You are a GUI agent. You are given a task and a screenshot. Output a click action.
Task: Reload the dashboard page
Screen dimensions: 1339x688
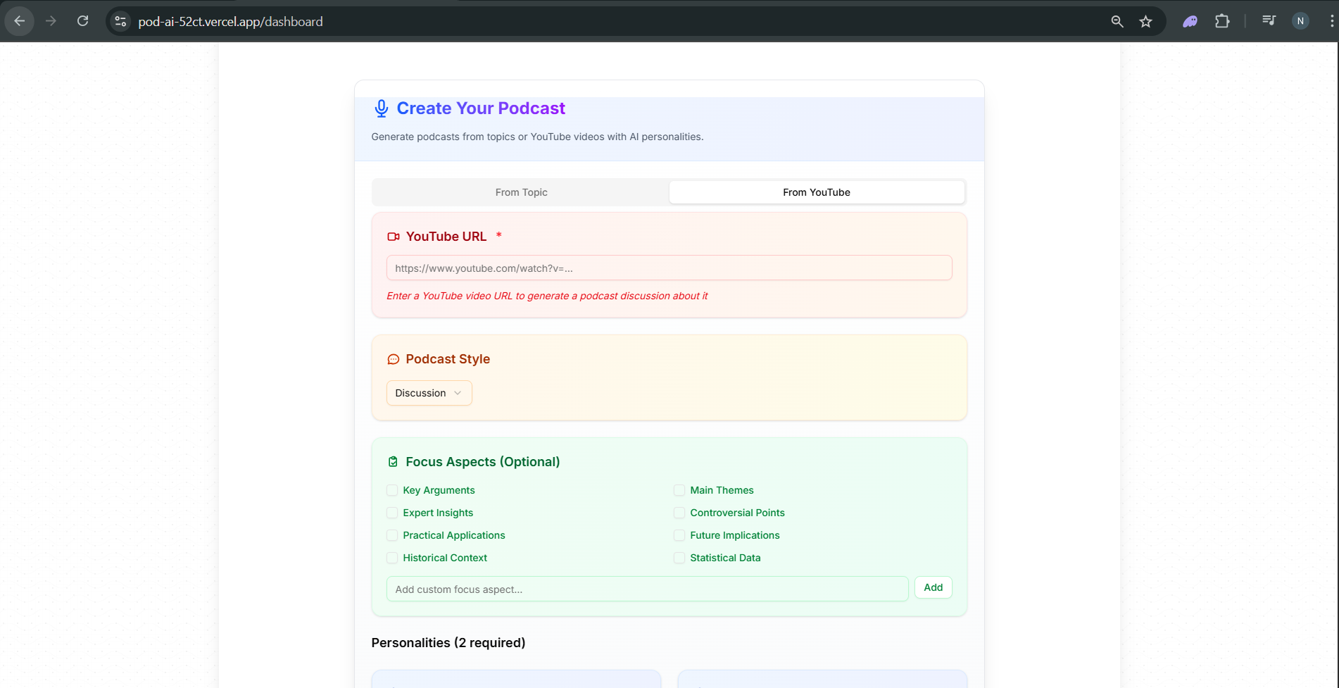[82, 21]
